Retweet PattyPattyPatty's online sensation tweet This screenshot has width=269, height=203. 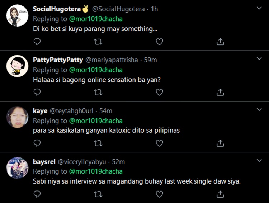tap(98, 92)
